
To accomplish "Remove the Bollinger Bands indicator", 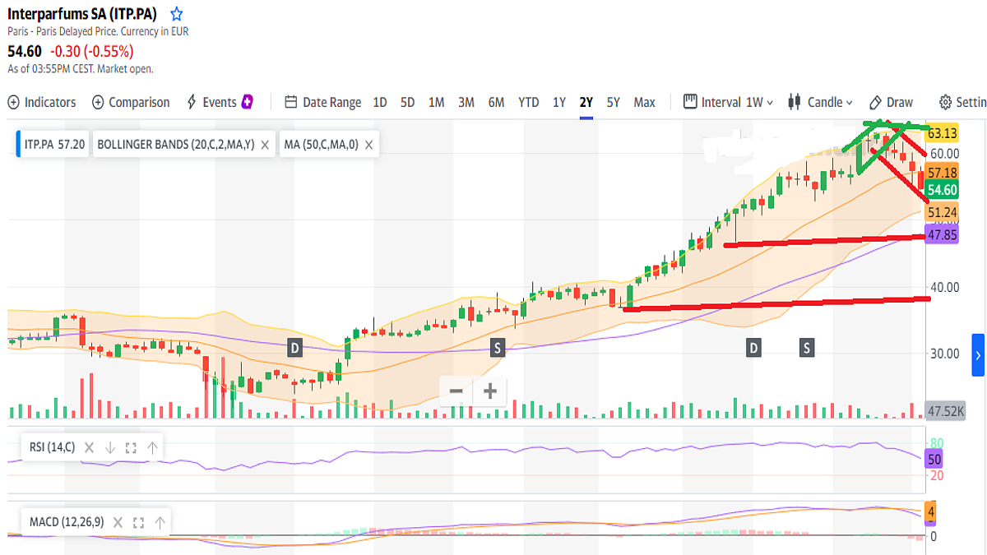I will pyautogui.click(x=265, y=145).
